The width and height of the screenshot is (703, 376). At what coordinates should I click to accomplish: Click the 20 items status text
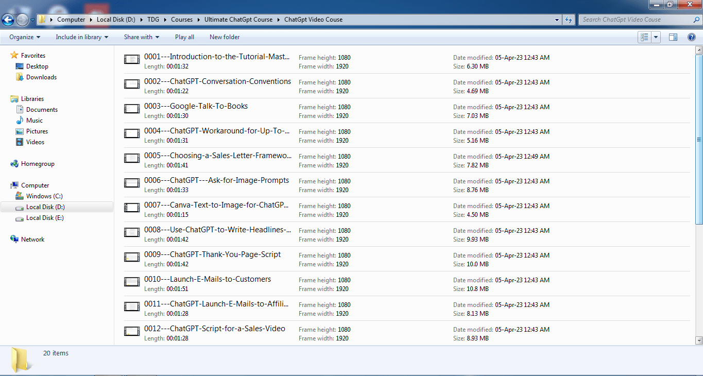click(x=56, y=353)
